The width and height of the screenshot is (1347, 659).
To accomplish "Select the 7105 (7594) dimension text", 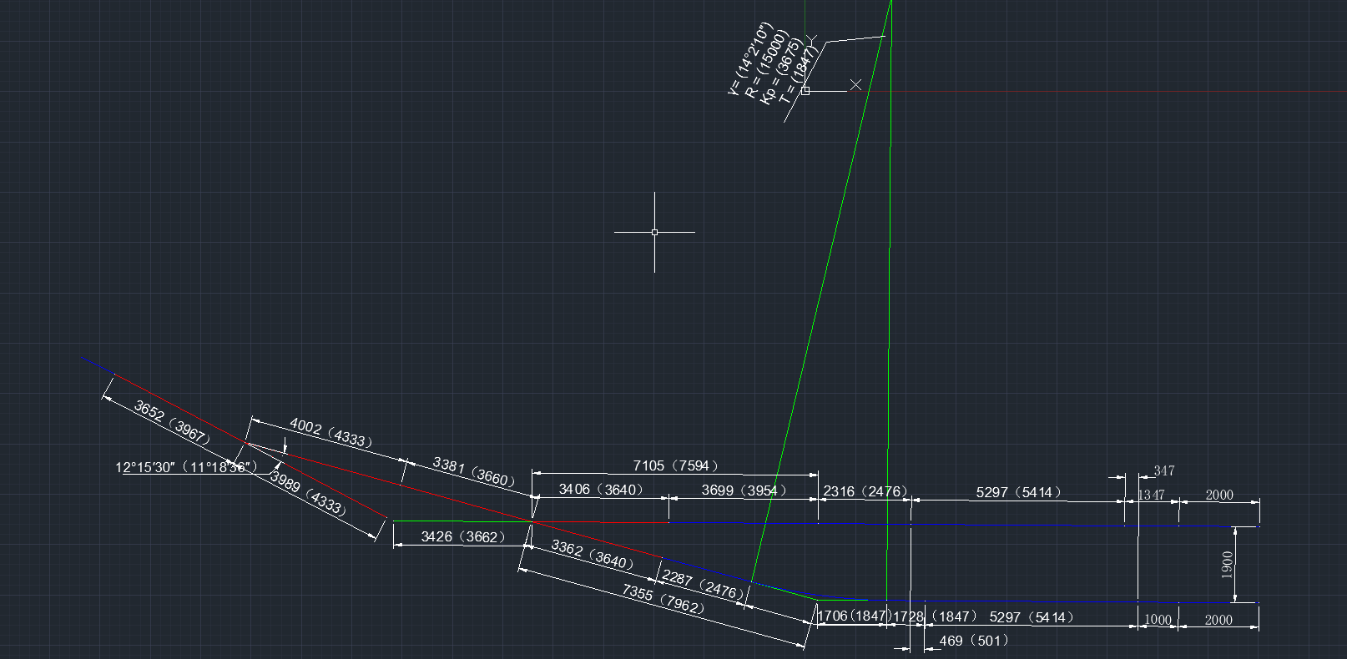I will (674, 465).
